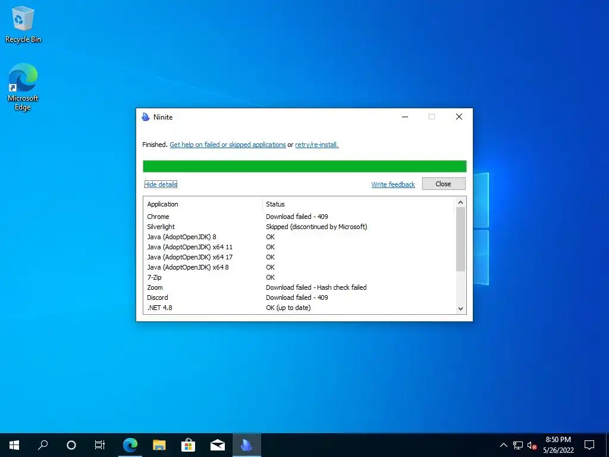Screen dimensions: 609x457
Task: Click the Close button in Ninite
Action: point(444,184)
